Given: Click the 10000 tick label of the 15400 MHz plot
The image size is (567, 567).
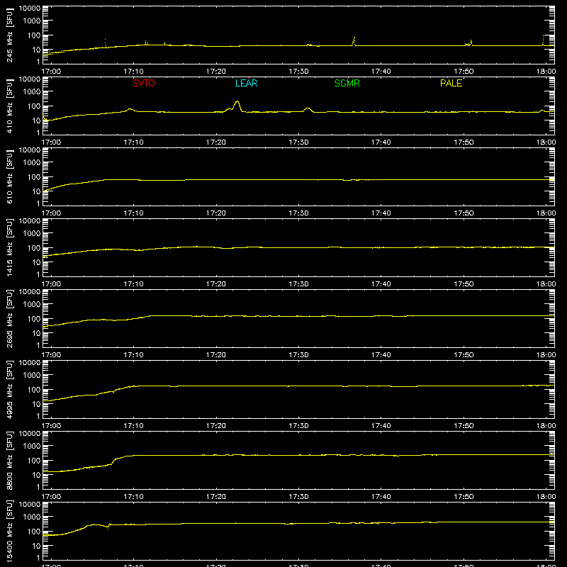Looking at the screenshot, I should [30, 505].
